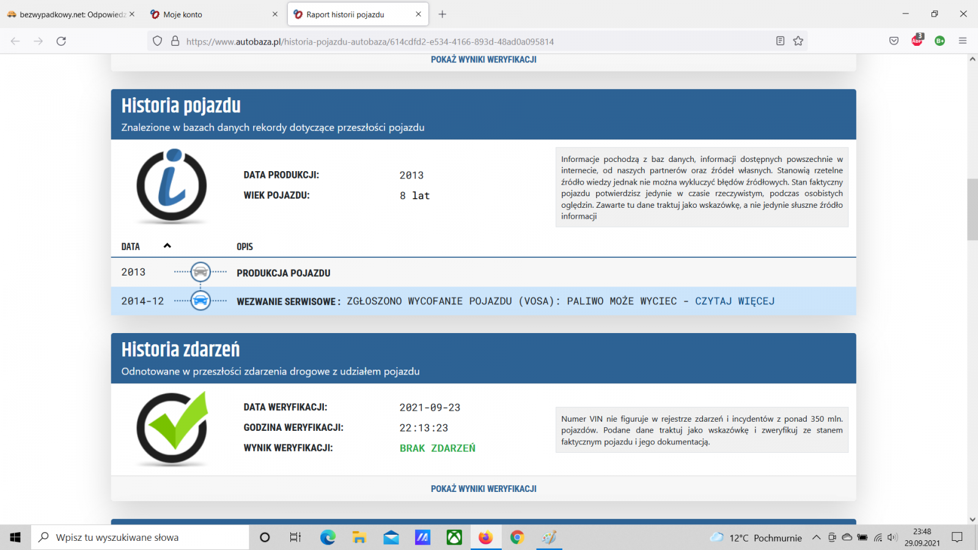
Task: Open the Firefox hamburger menu
Action: [963, 41]
